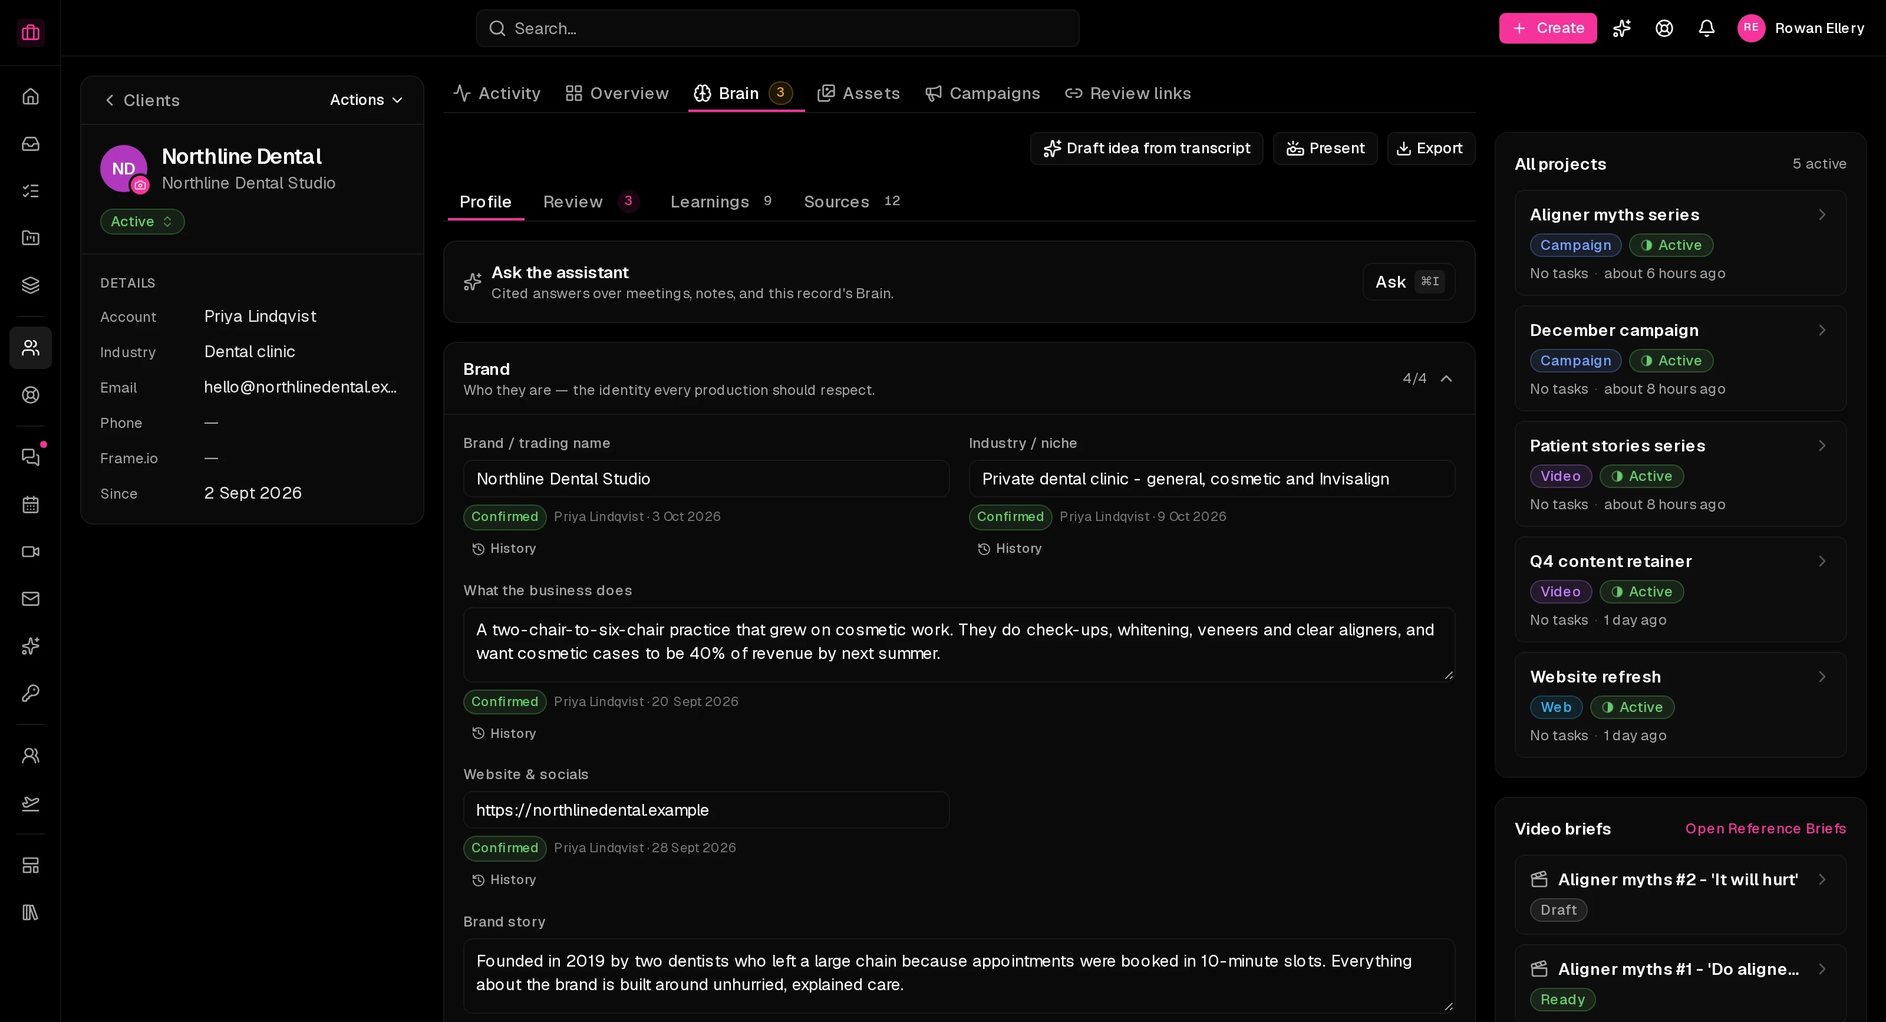Screen dimensions: 1886x1022
Task: Click Draft idea from transcript
Action: tap(1146, 149)
